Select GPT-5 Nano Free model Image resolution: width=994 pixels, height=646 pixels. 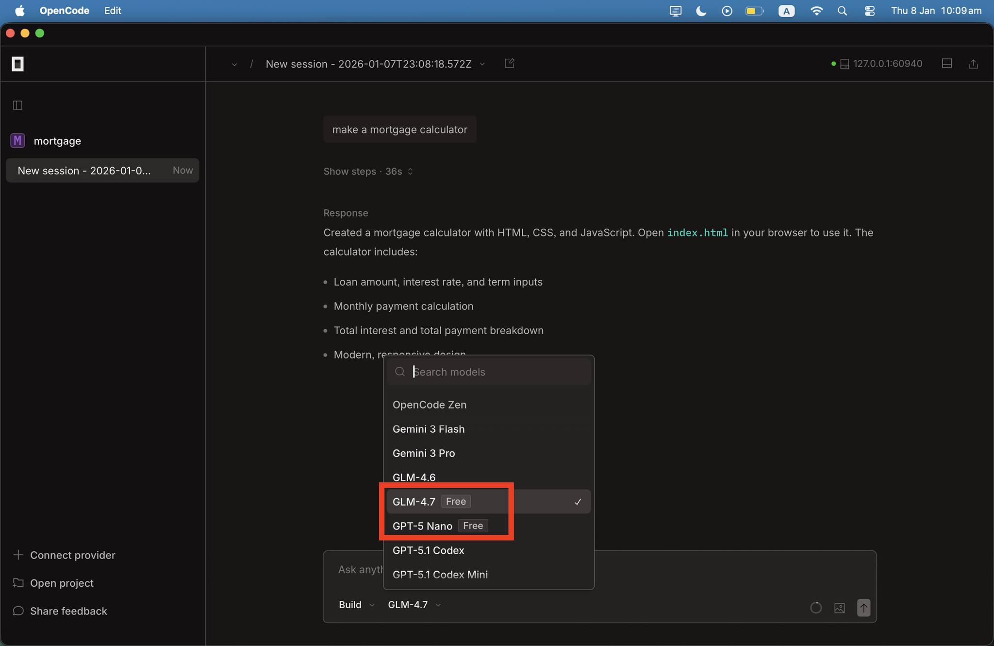point(488,526)
